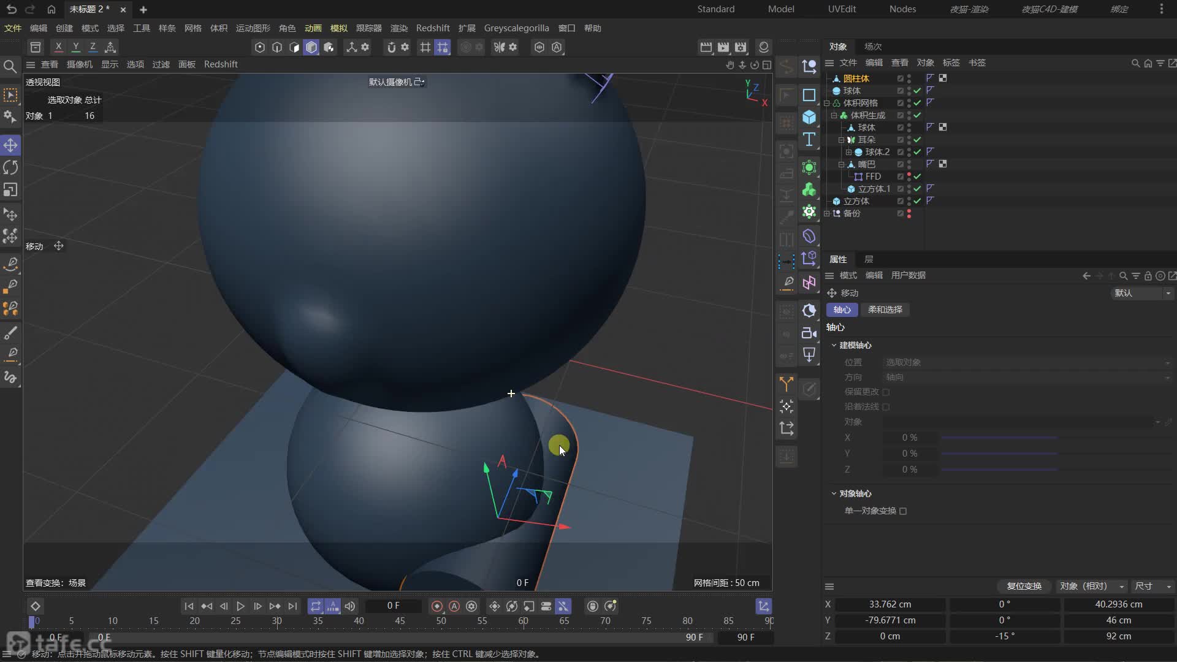This screenshot has height=662, width=1177.
Task: Toggle visibility dots for 圆柱体 object
Action: (909, 78)
